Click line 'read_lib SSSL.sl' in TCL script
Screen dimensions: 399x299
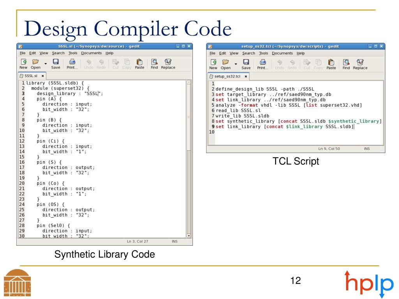(238, 110)
